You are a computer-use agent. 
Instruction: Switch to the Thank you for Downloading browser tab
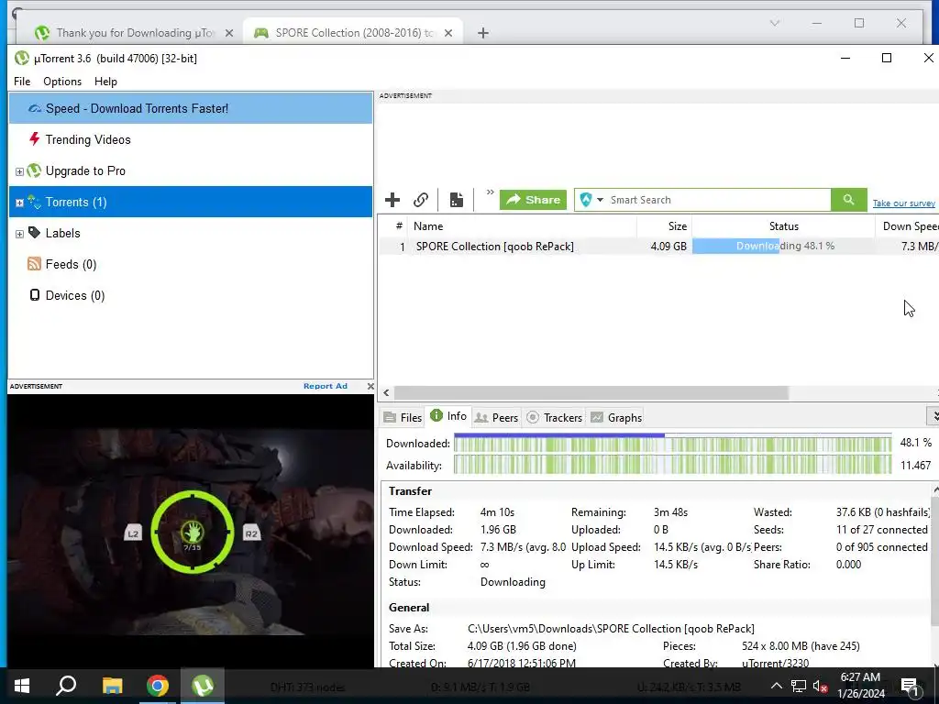(x=134, y=33)
